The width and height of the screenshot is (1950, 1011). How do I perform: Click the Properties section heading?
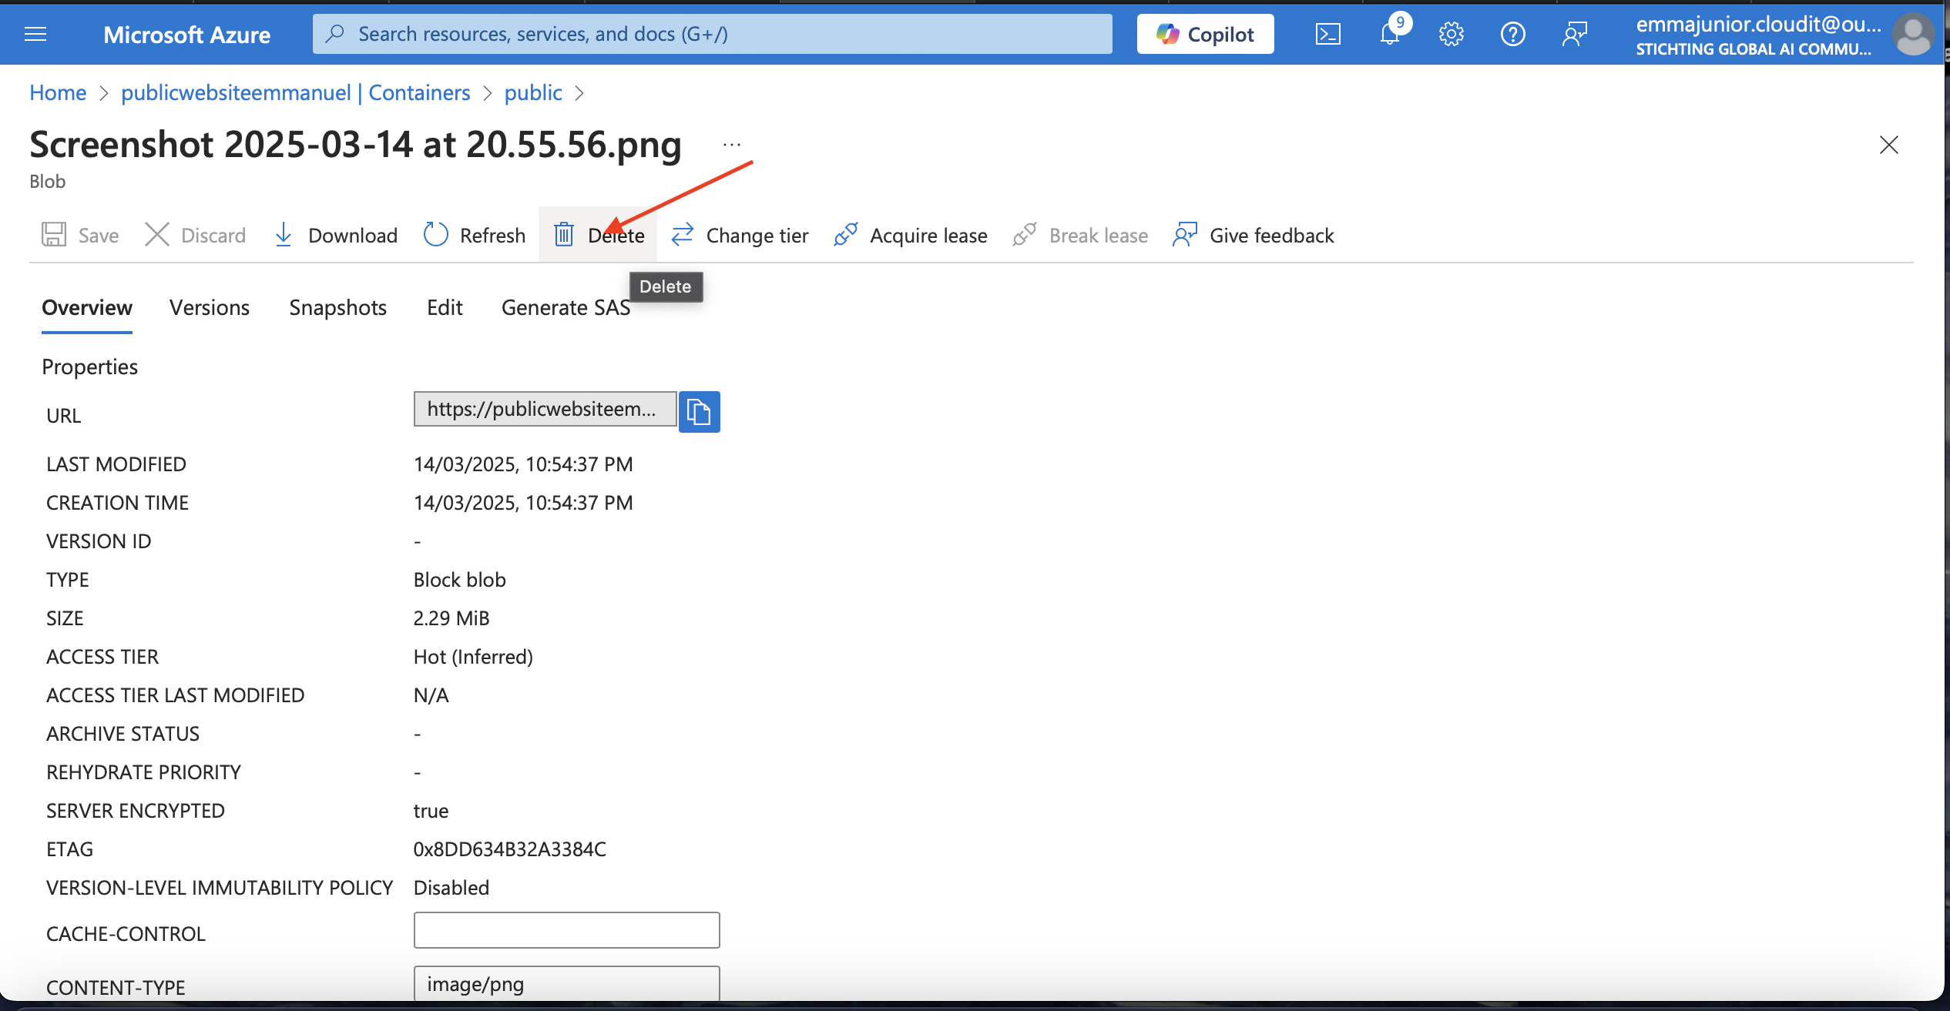tap(89, 367)
